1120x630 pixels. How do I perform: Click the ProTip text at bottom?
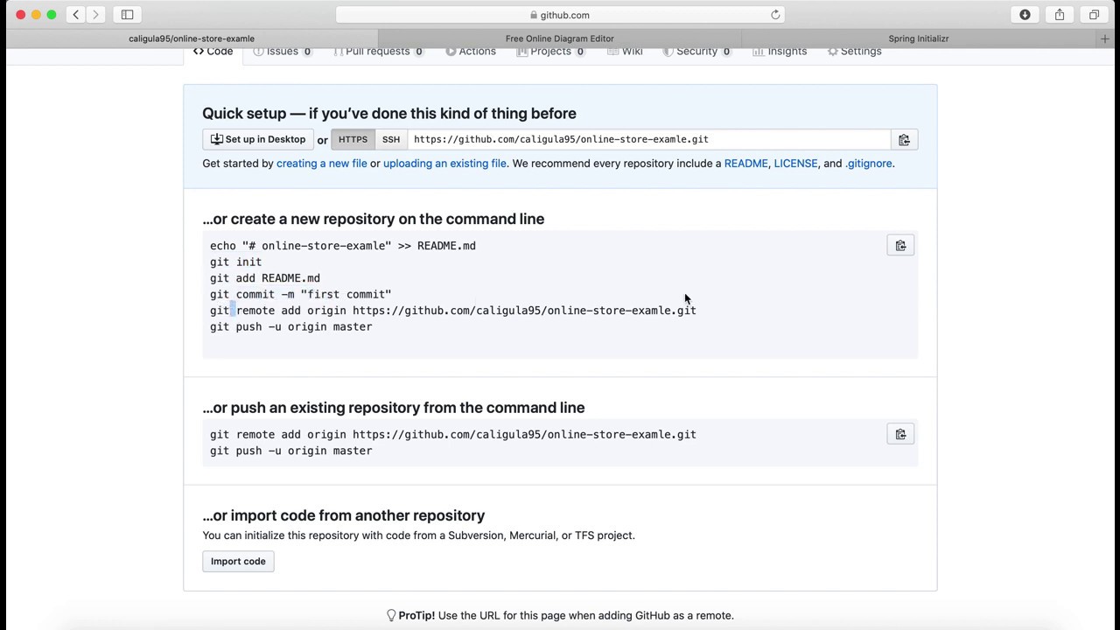pos(560,616)
